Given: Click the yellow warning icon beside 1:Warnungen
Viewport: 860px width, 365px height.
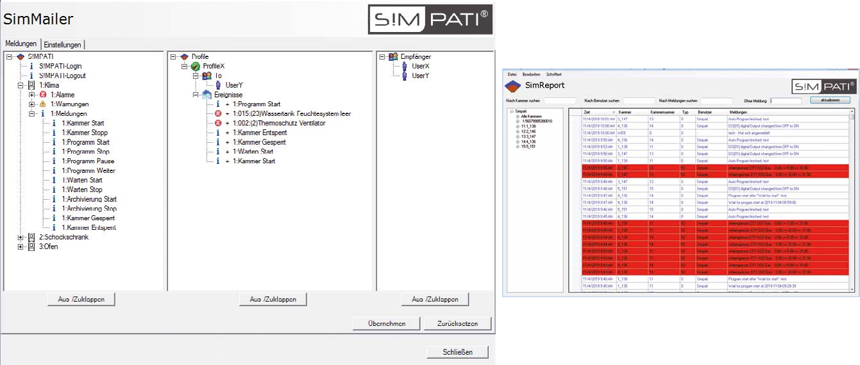Looking at the screenshot, I should click(x=43, y=104).
